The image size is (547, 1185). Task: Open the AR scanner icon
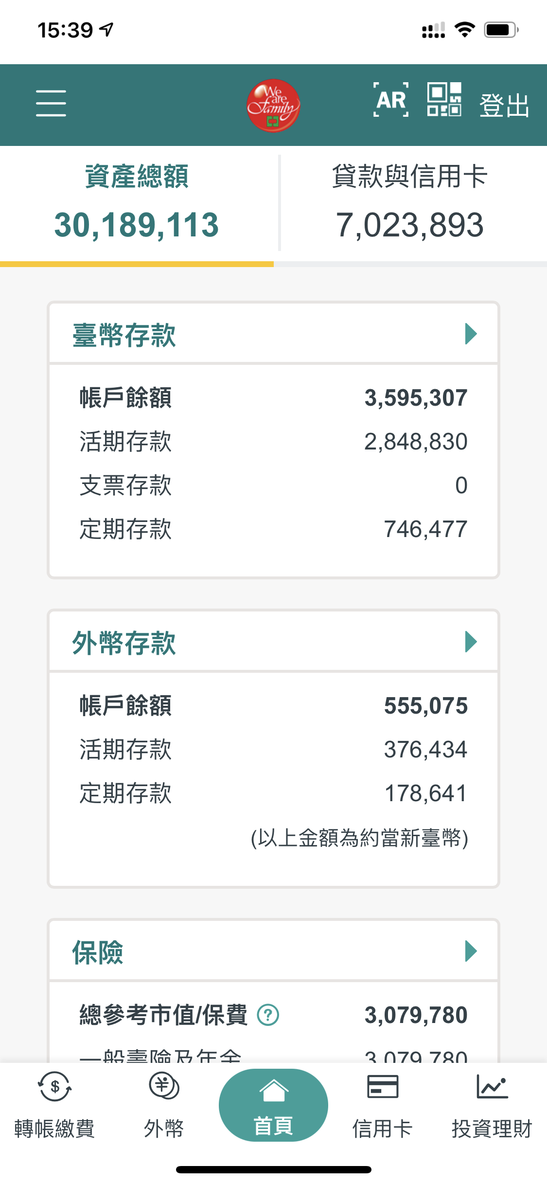[x=390, y=100]
